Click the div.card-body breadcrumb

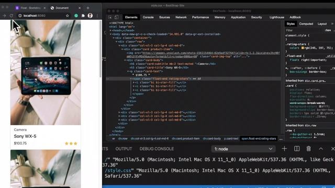coord(211,139)
